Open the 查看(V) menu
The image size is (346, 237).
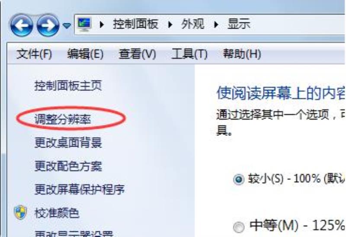[137, 54]
